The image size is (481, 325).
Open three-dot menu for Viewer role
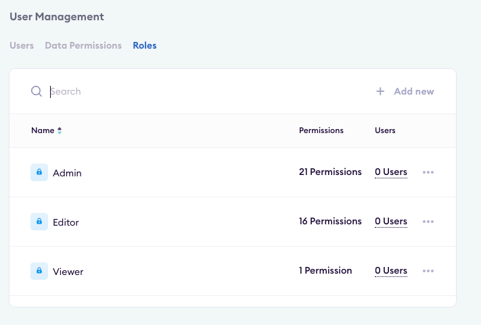click(428, 271)
